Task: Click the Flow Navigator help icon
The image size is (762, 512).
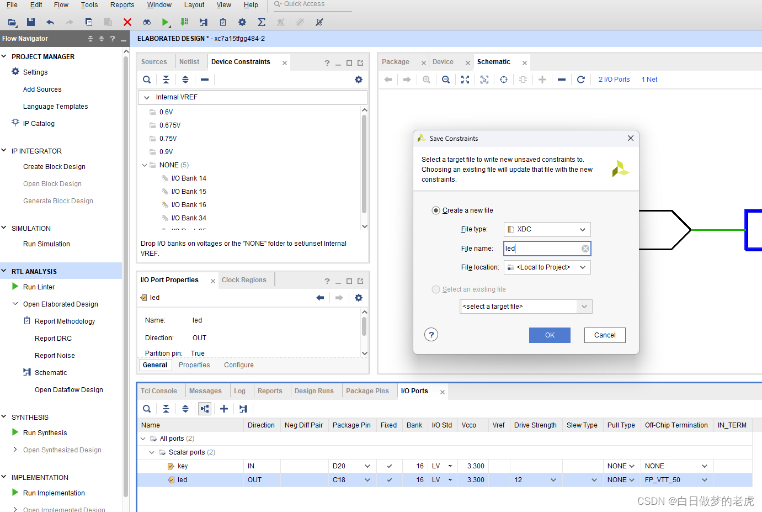Action: click(x=113, y=39)
